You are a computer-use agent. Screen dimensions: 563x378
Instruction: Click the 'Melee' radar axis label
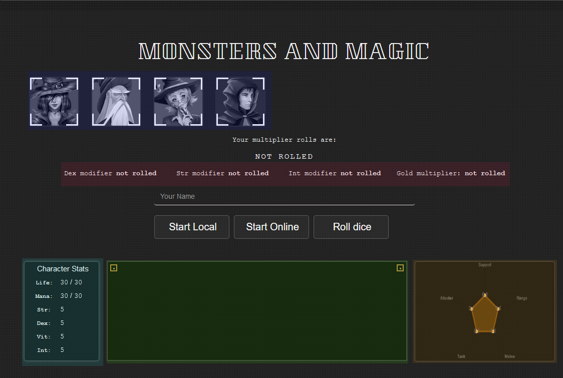pyautogui.click(x=509, y=356)
